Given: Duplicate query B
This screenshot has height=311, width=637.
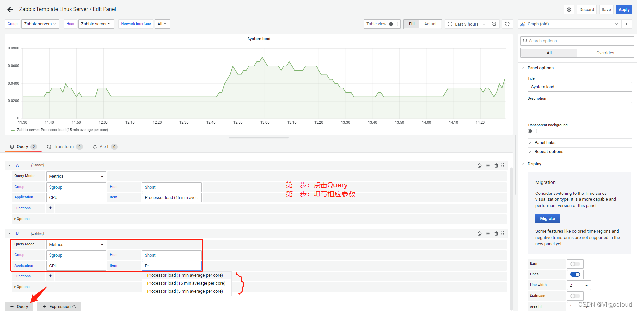Looking at the screenshot, I should tap(480, 234).
